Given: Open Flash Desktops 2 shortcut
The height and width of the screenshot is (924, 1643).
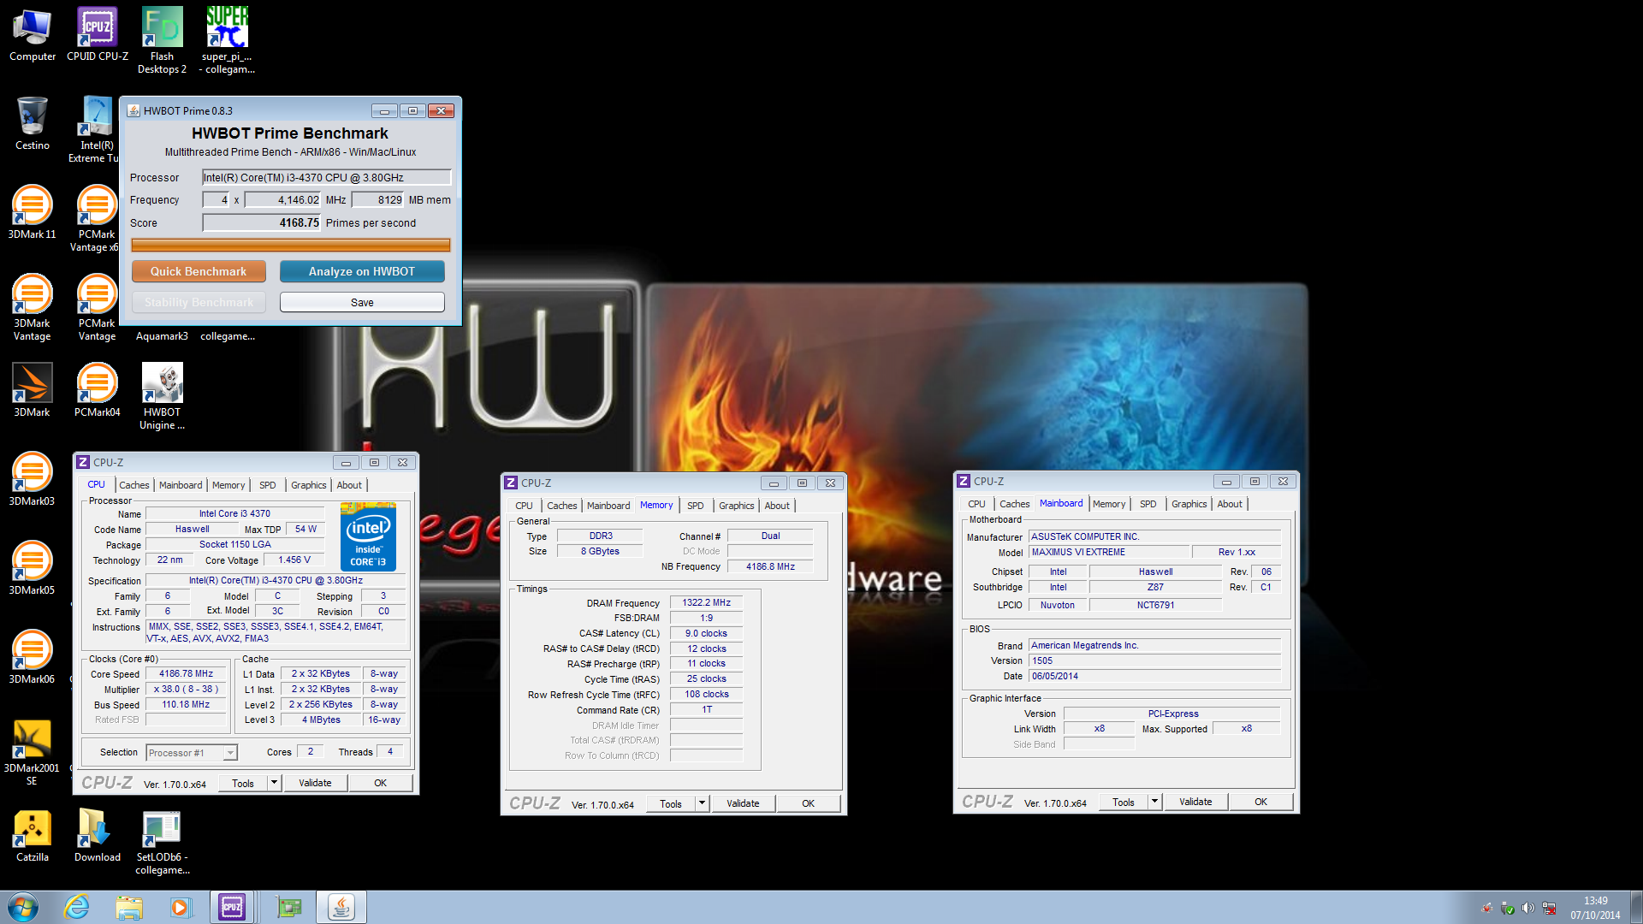Looking at the screenshot, I should click(x=163, y=40).
